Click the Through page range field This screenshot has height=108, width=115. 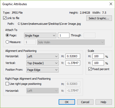pos(89,35)
